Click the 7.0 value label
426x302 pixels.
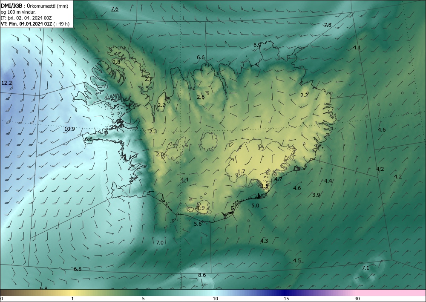pos(160,242)
